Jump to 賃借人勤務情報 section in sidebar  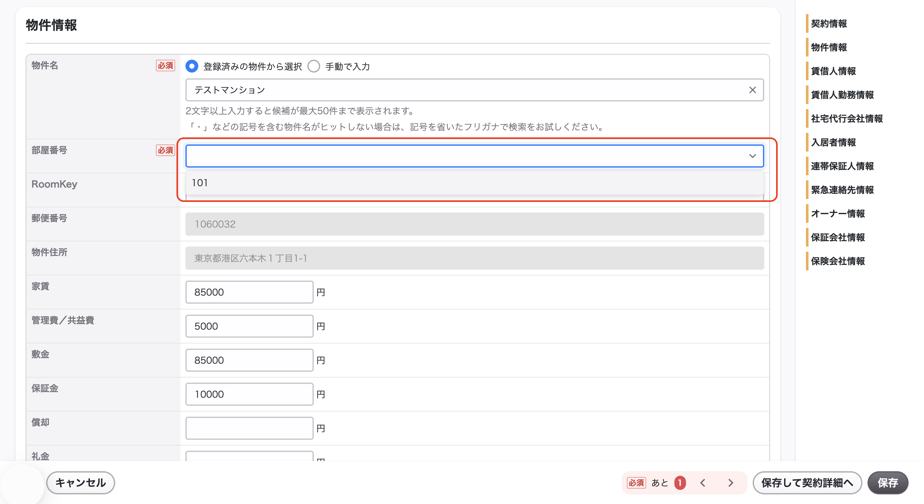(842, 95)
